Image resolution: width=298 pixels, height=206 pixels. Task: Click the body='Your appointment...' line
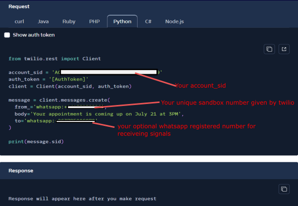click(x=99, y=114)
